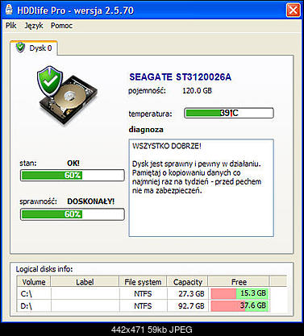Screen dimensions: 304x336
Task: Click the diagnoza text box
Action: (202, 188)
